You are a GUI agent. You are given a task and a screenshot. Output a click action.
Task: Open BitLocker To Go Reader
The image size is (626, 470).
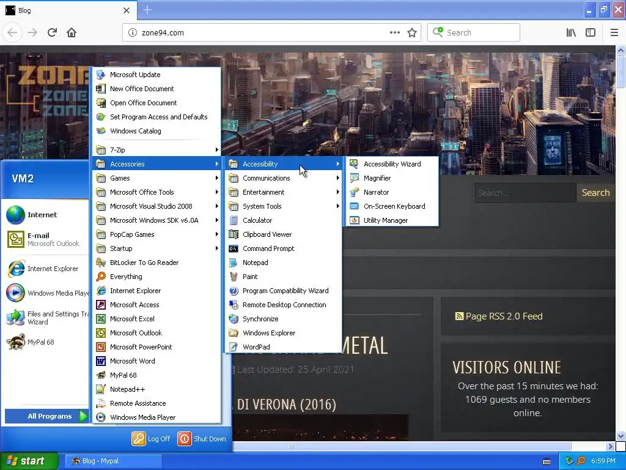coord(156,263)
